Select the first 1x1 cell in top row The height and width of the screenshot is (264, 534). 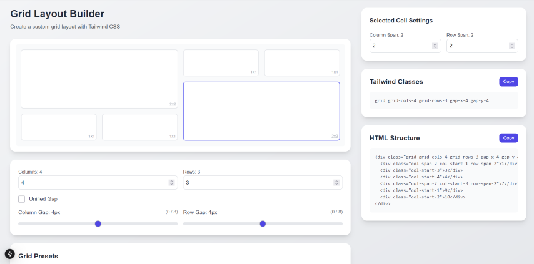coord(221,62)
